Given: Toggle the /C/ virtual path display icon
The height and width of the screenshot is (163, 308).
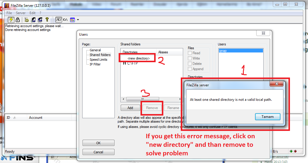Looking at the screenshot, I should coord(59,19).
